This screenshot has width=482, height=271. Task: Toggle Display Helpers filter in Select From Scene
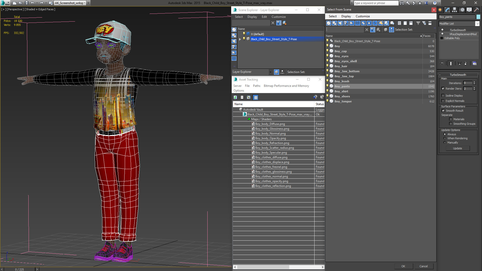(352, 23)
